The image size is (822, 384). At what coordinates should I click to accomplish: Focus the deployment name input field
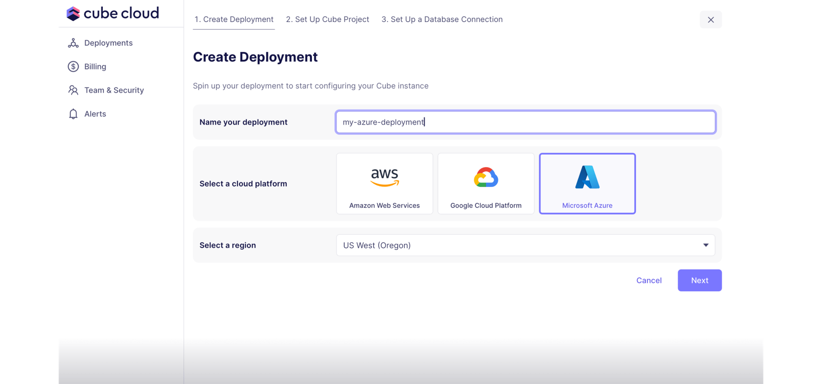pyautogui.click(x=525, y=122)
